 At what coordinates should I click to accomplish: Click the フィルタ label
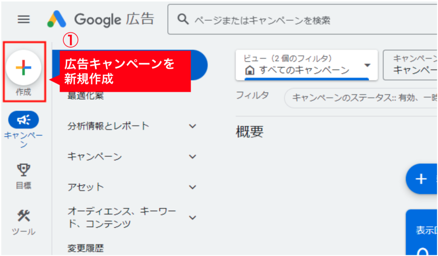click(x=252, y=96)
